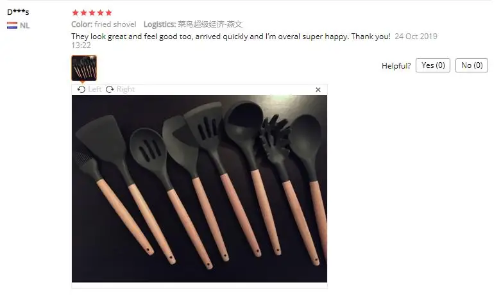Image resolution: width=501 pixels, height=298 pixels.
Task: Mark the review unhelpful with No (0)
Action: 471,65
